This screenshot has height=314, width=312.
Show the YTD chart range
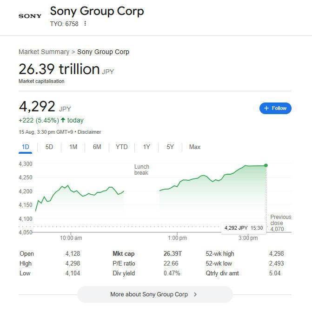pyautogui.click(x=121, y=147)
